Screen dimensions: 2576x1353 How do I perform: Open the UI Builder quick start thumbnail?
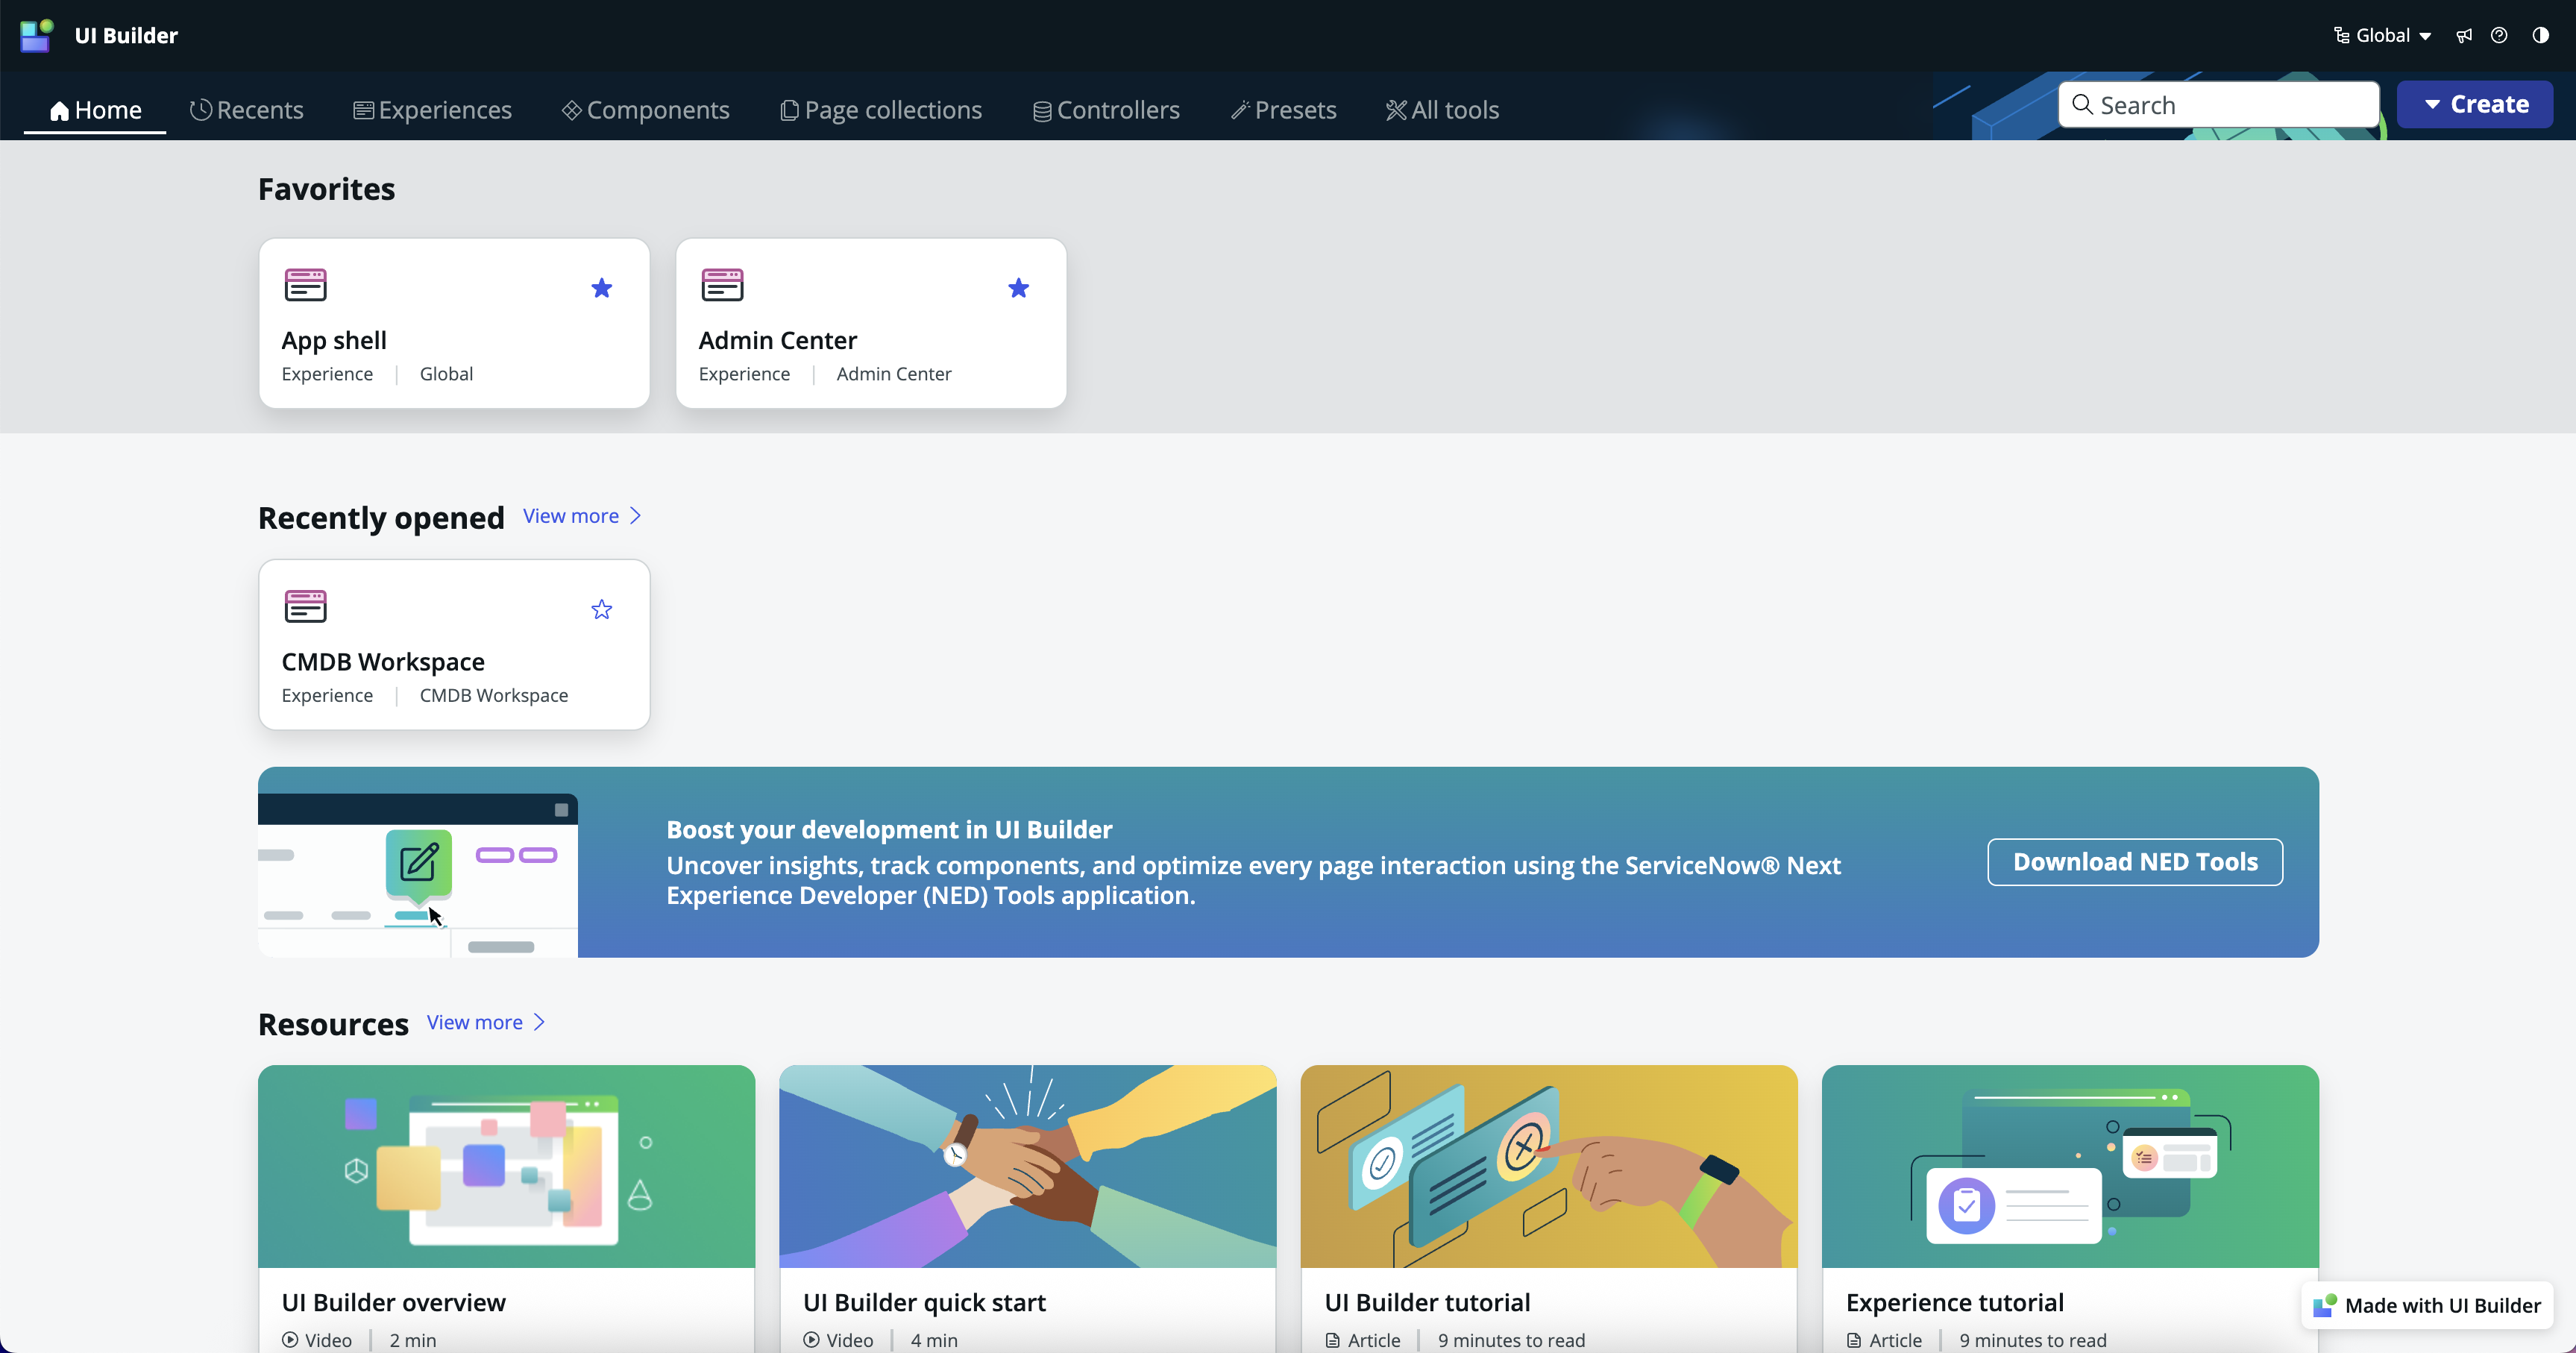(1027, 1166)
